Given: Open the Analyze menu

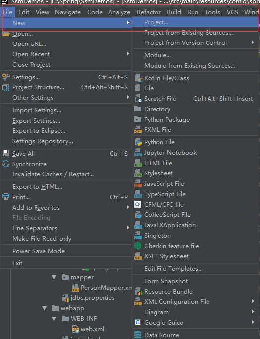Looking at the screenshot, I should (x=119, y=12).
